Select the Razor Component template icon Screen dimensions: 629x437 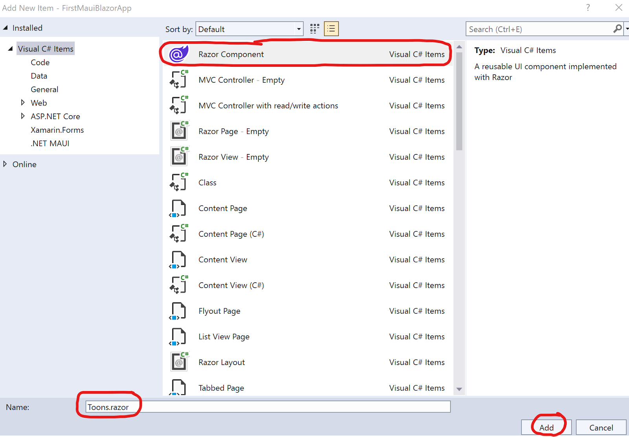point(179,54)
